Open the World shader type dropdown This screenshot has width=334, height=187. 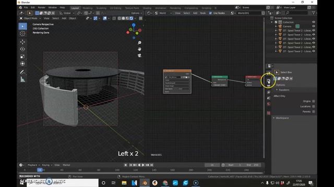pos(163,13)
